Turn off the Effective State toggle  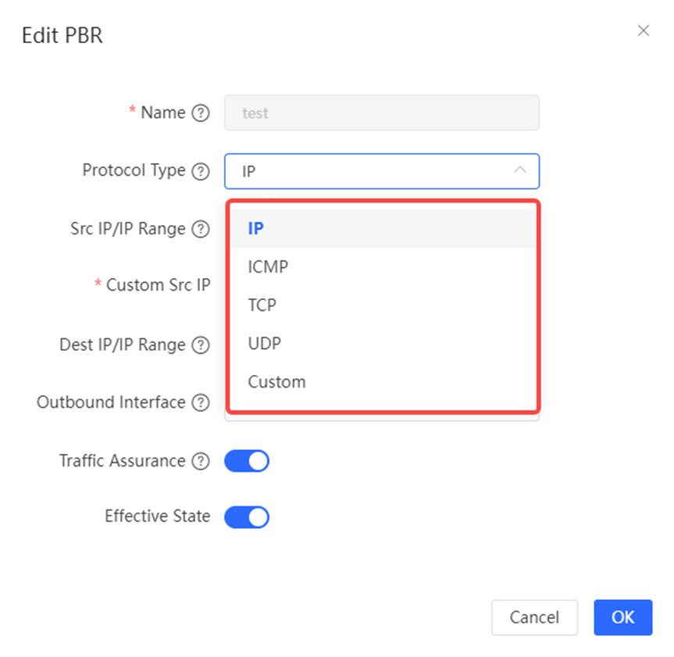point(247,517)
